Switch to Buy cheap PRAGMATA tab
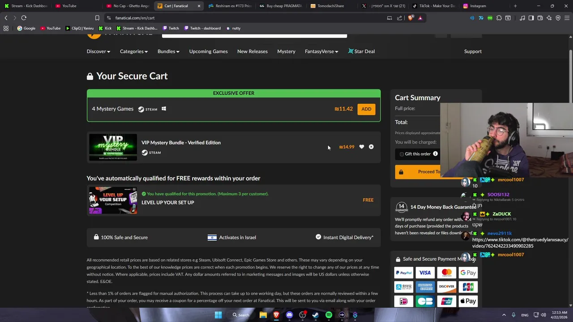The width and height of the screenshot is (573, 322). coord(280,6)
